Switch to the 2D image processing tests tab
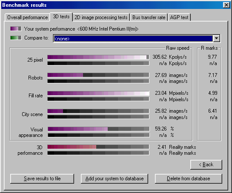 click(x=101, y=17)
